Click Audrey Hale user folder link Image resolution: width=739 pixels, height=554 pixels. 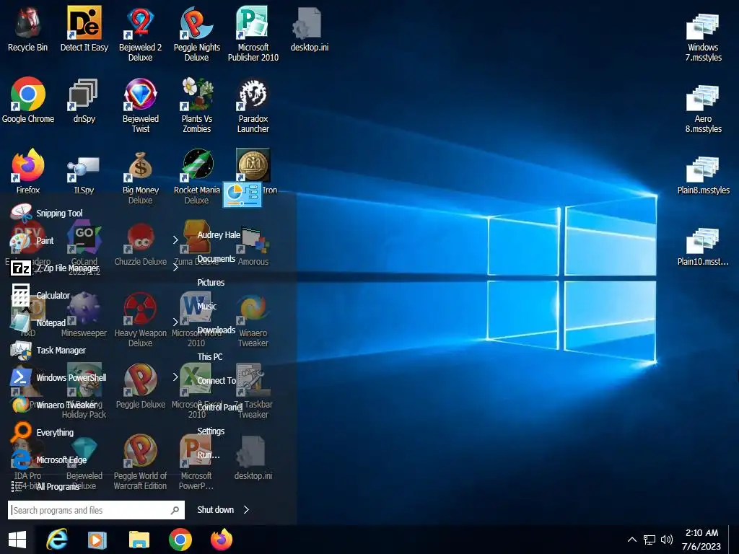tap(219, 234)
